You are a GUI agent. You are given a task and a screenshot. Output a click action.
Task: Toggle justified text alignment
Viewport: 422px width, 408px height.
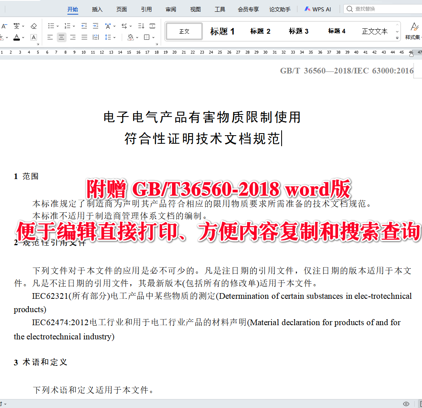click(x=84, y=37)
